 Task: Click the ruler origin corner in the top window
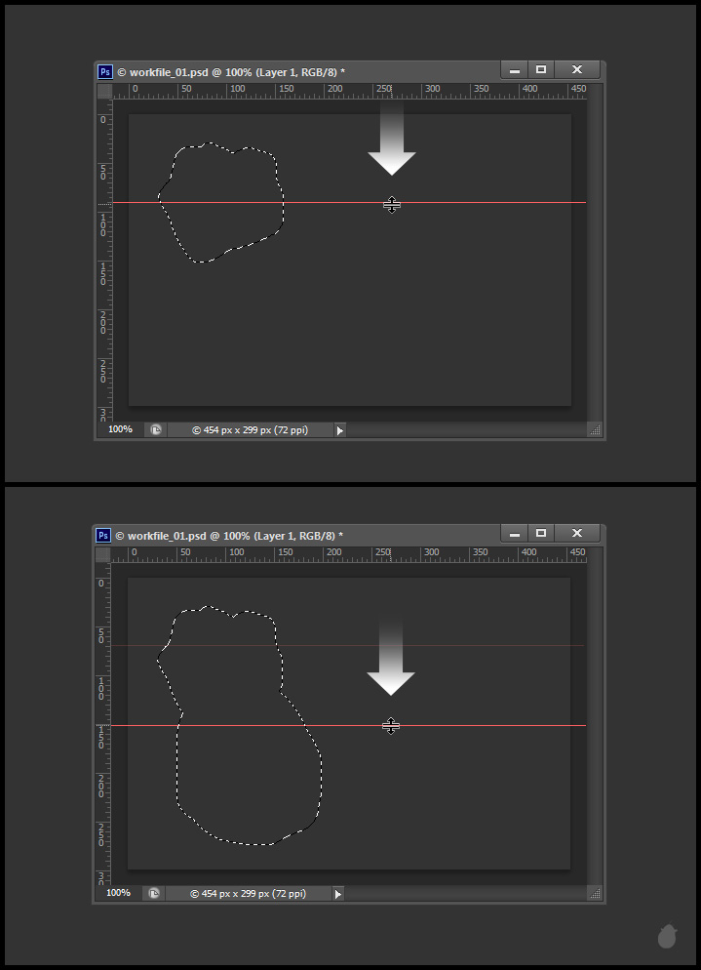coord(104,91)
